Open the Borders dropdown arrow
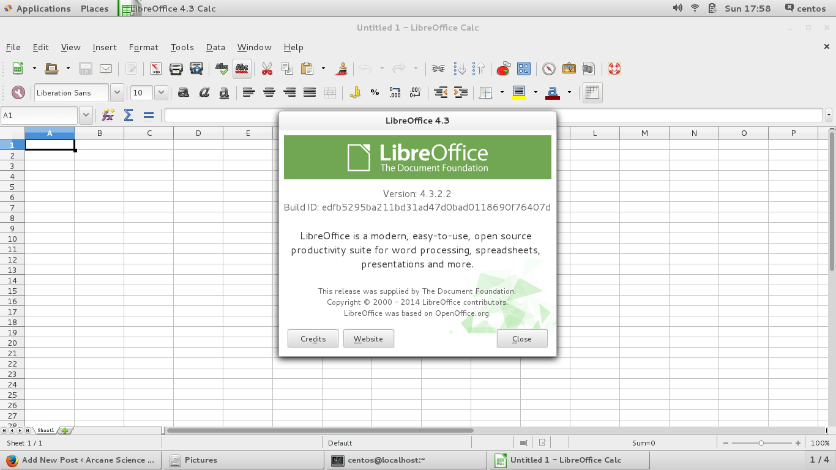Image resolution: width=836 pixels, height=470 pixels. [502, 92]
